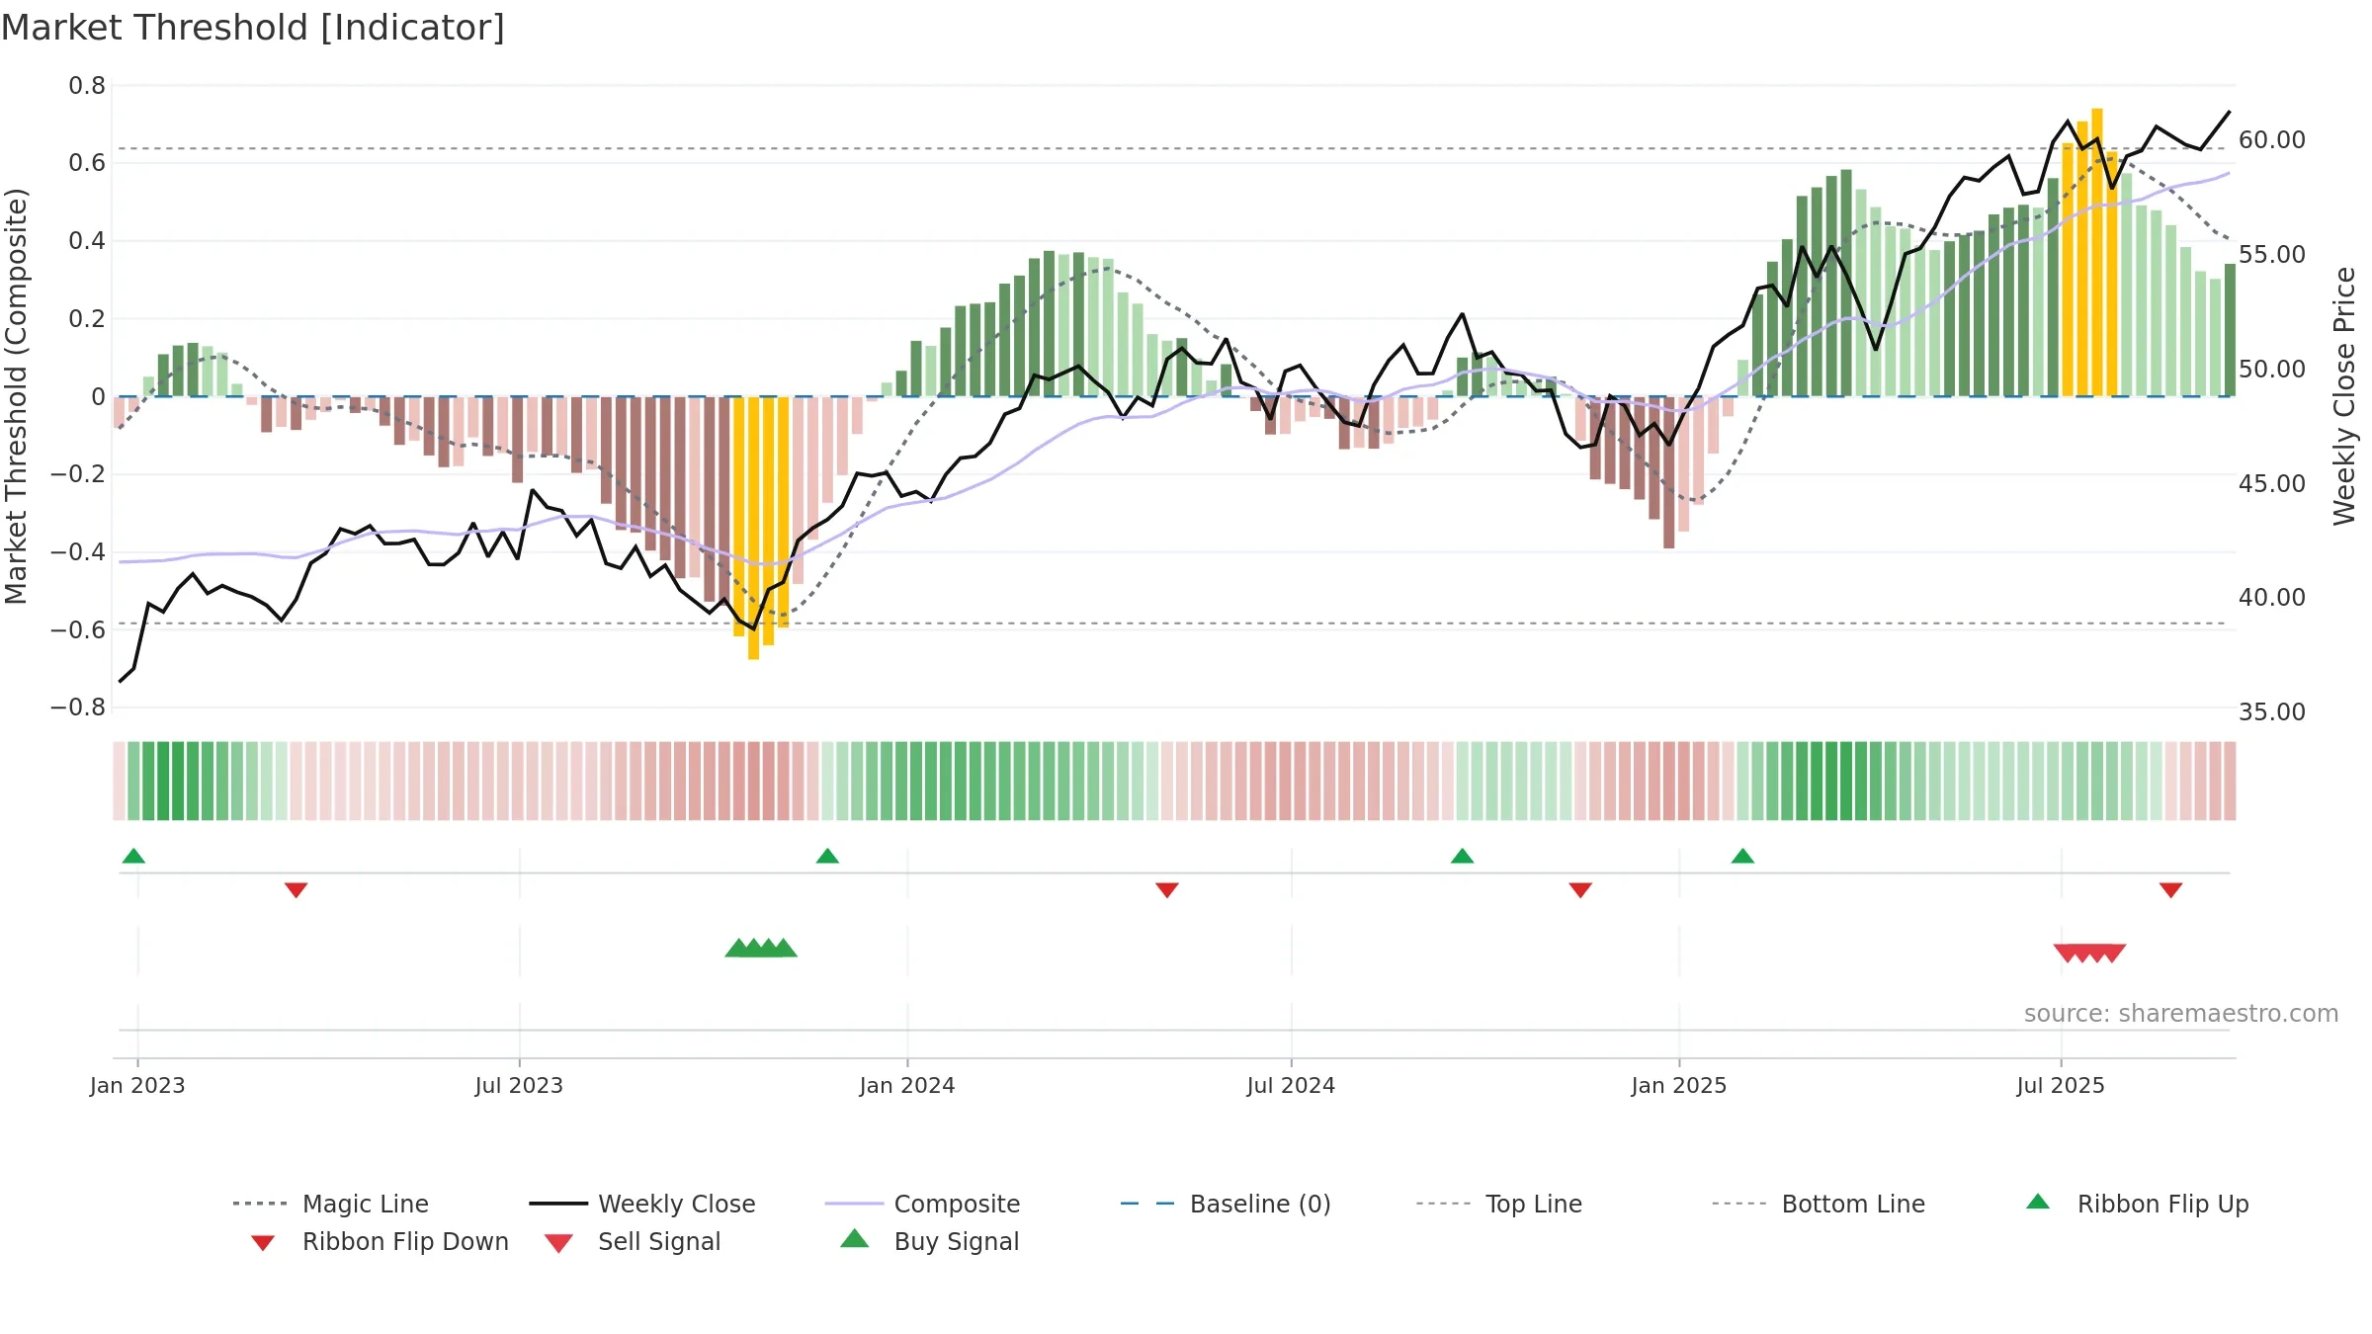Click the Jul 2024 axis label
Image resolution: width=2372 pixels, height=1334 pixels.
(x=1291, y=1086)
